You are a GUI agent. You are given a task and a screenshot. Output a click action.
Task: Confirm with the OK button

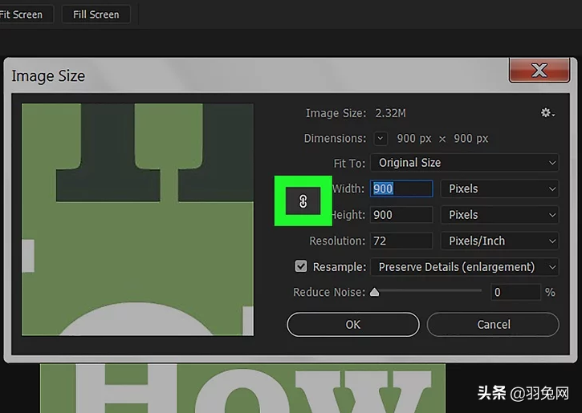(x=353, y=325)
